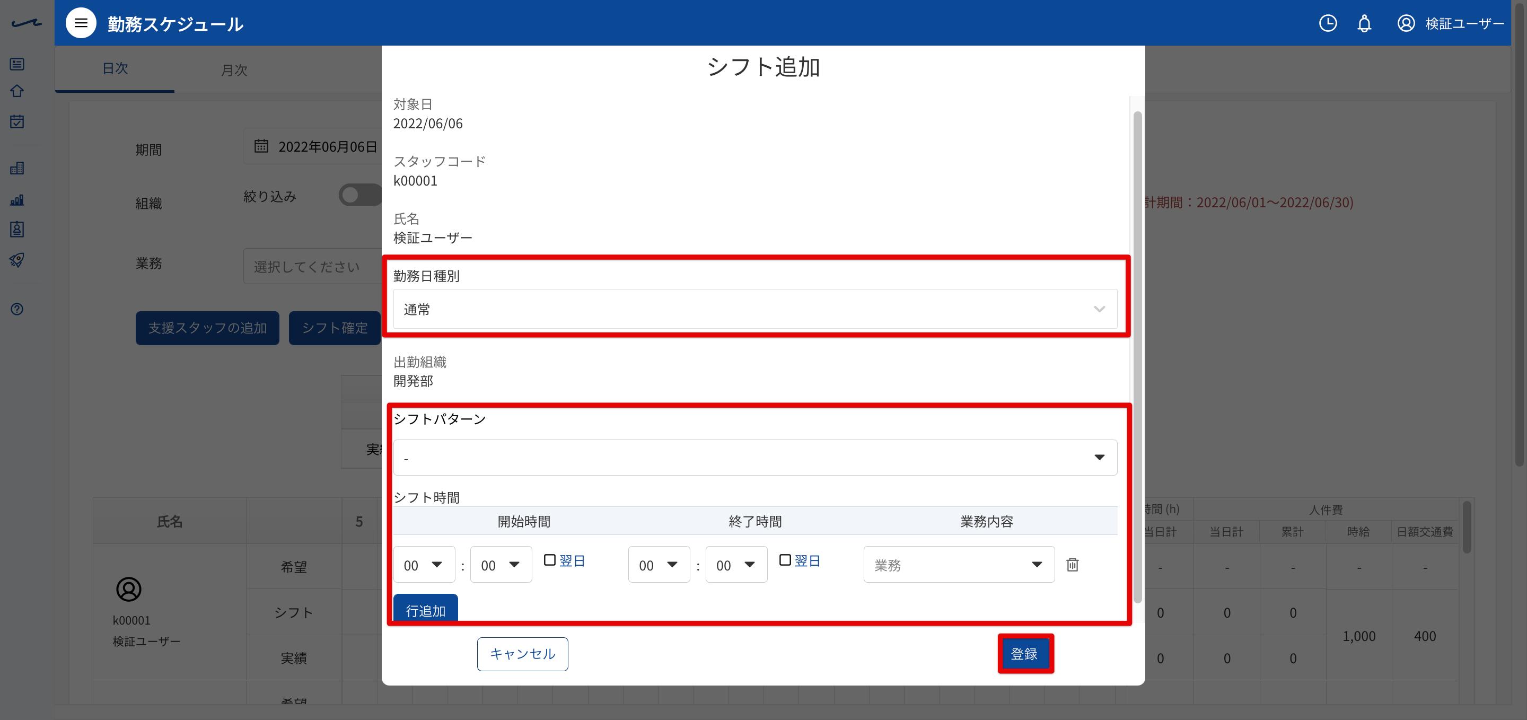Screen dimensions: 1527x720
Task: Open help question mark sidebar icon
Action: click(17, 309)
